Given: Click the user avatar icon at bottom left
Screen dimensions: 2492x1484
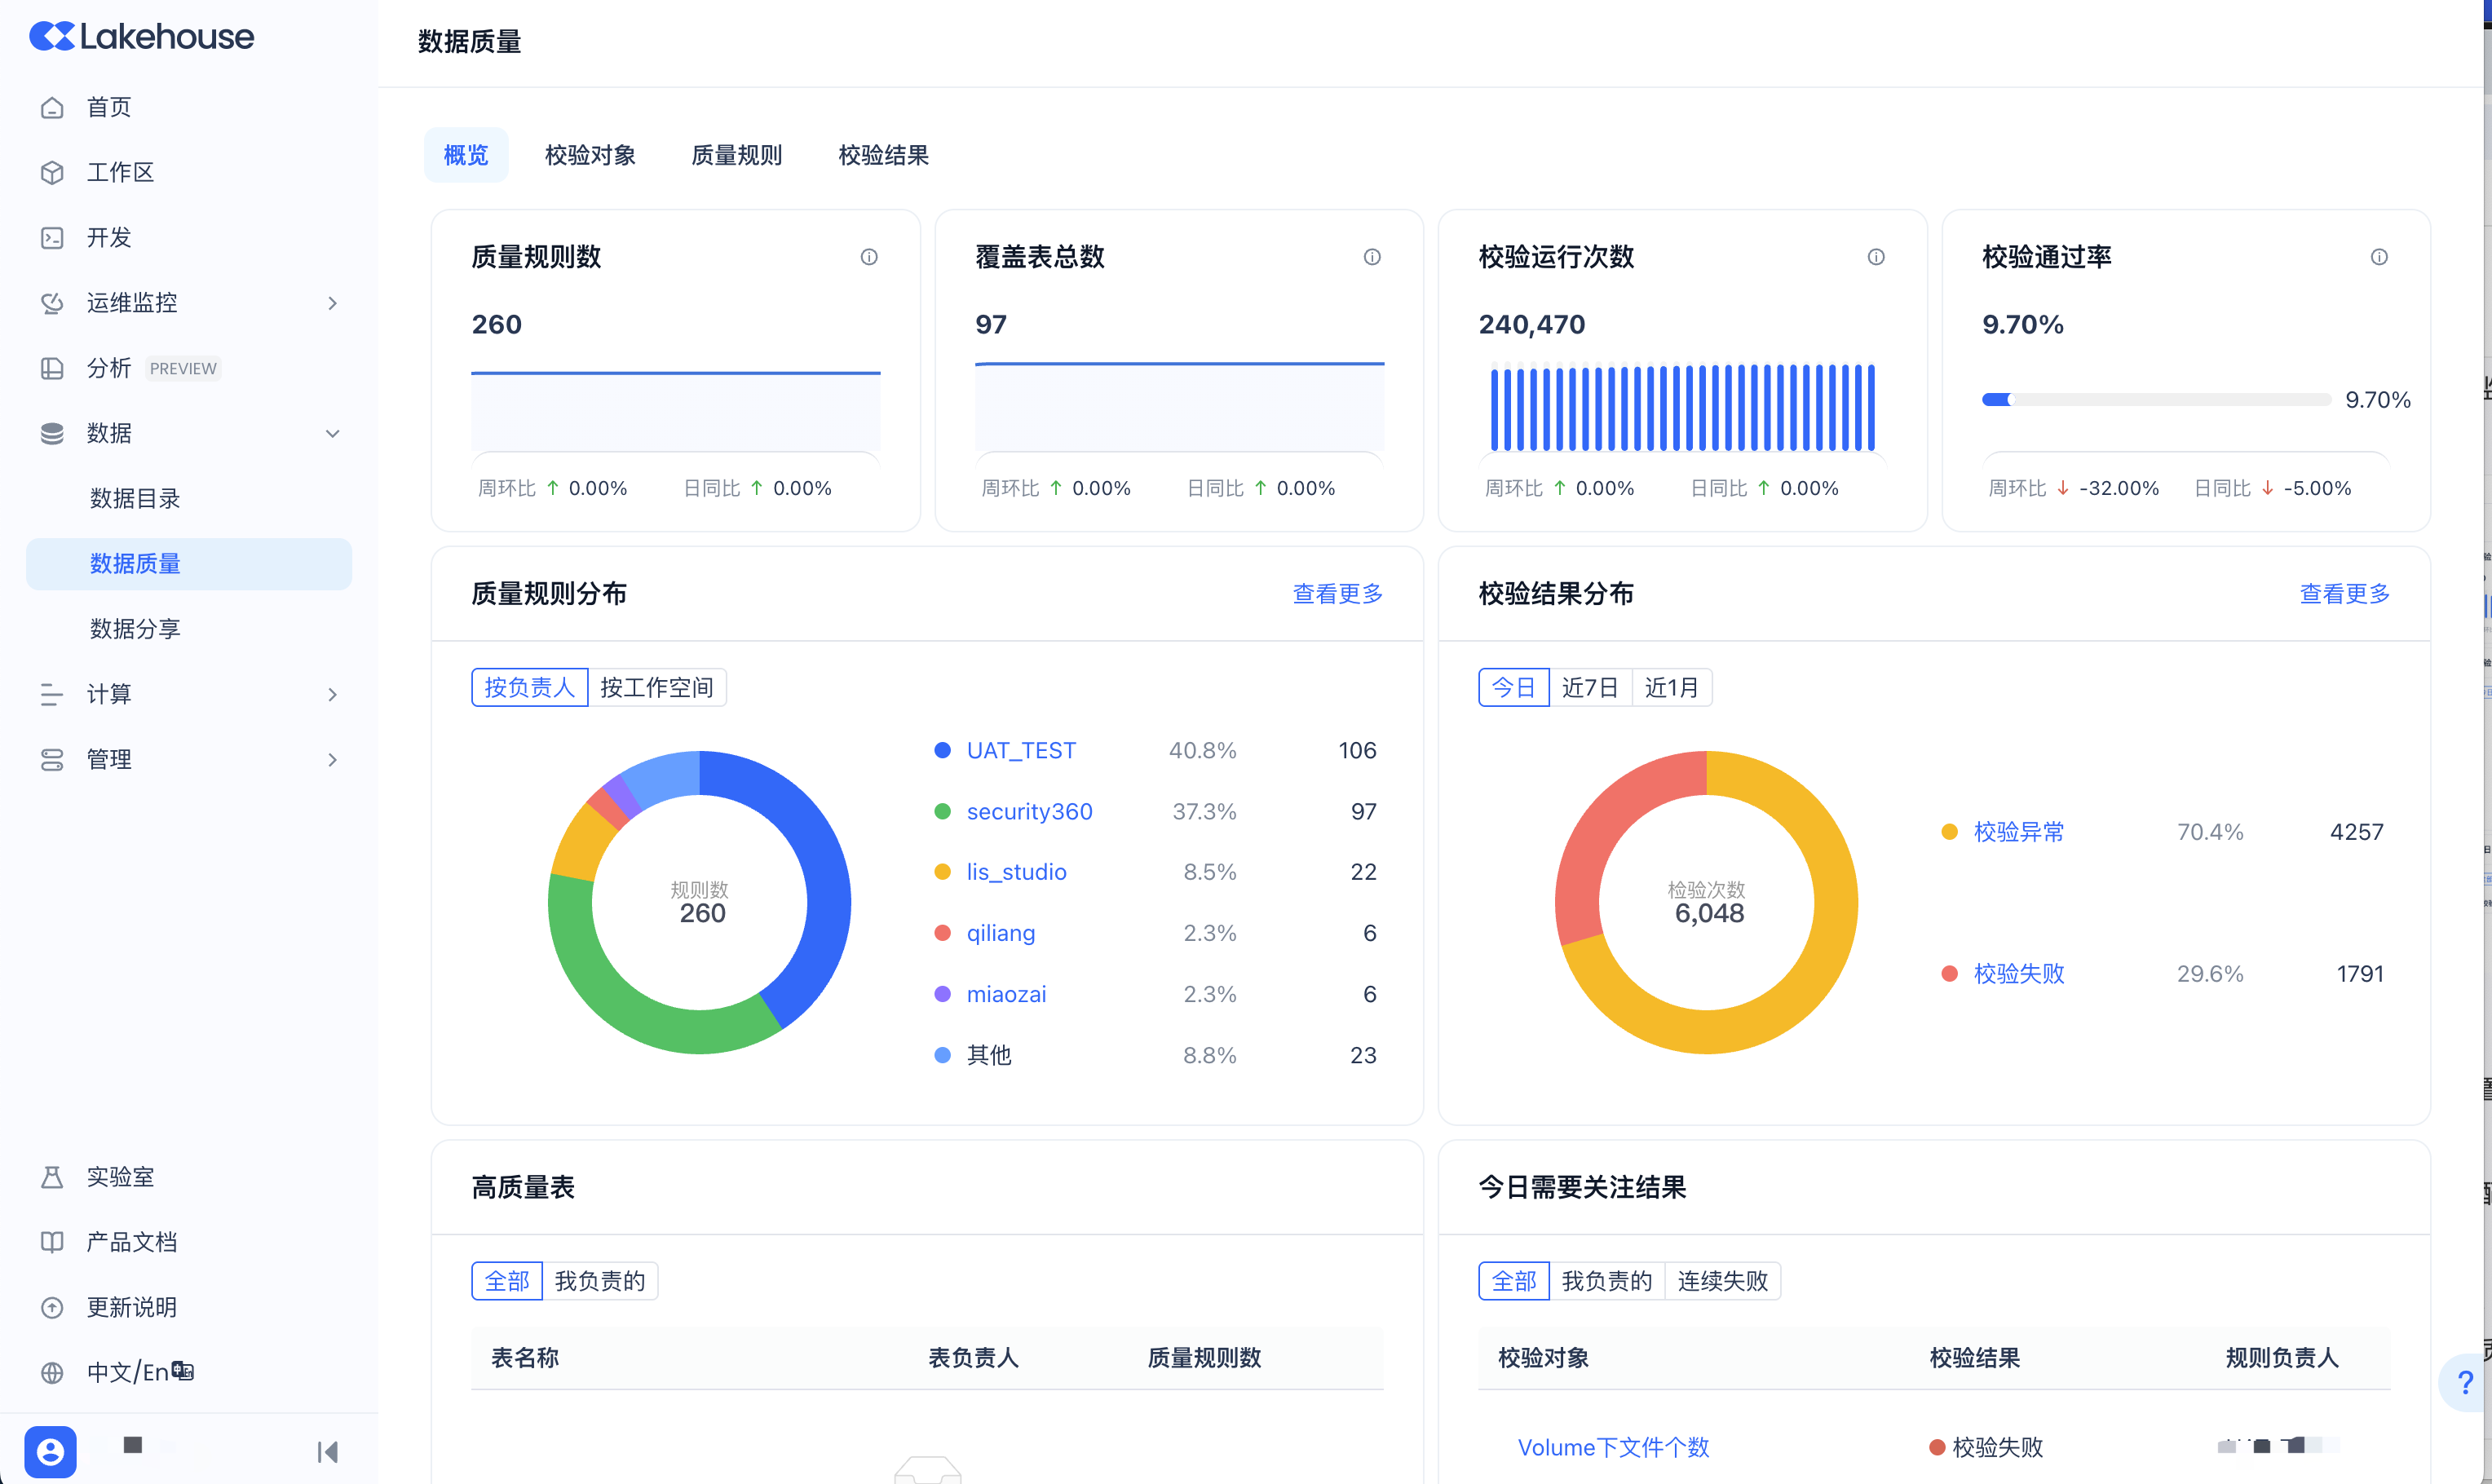Looking at the screenshot, I should click(50, 1451).
